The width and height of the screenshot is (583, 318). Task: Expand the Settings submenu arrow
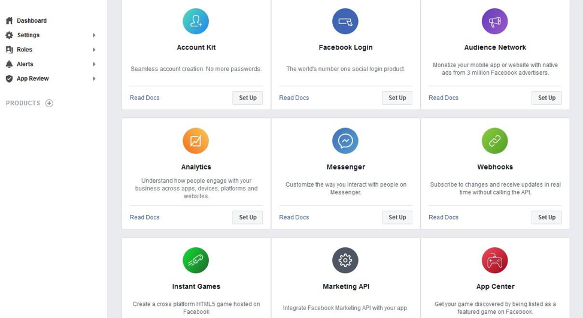[x=94, y=35]
